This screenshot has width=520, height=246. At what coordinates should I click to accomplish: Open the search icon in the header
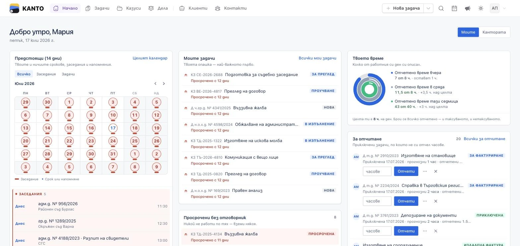[x=441, y=8]
